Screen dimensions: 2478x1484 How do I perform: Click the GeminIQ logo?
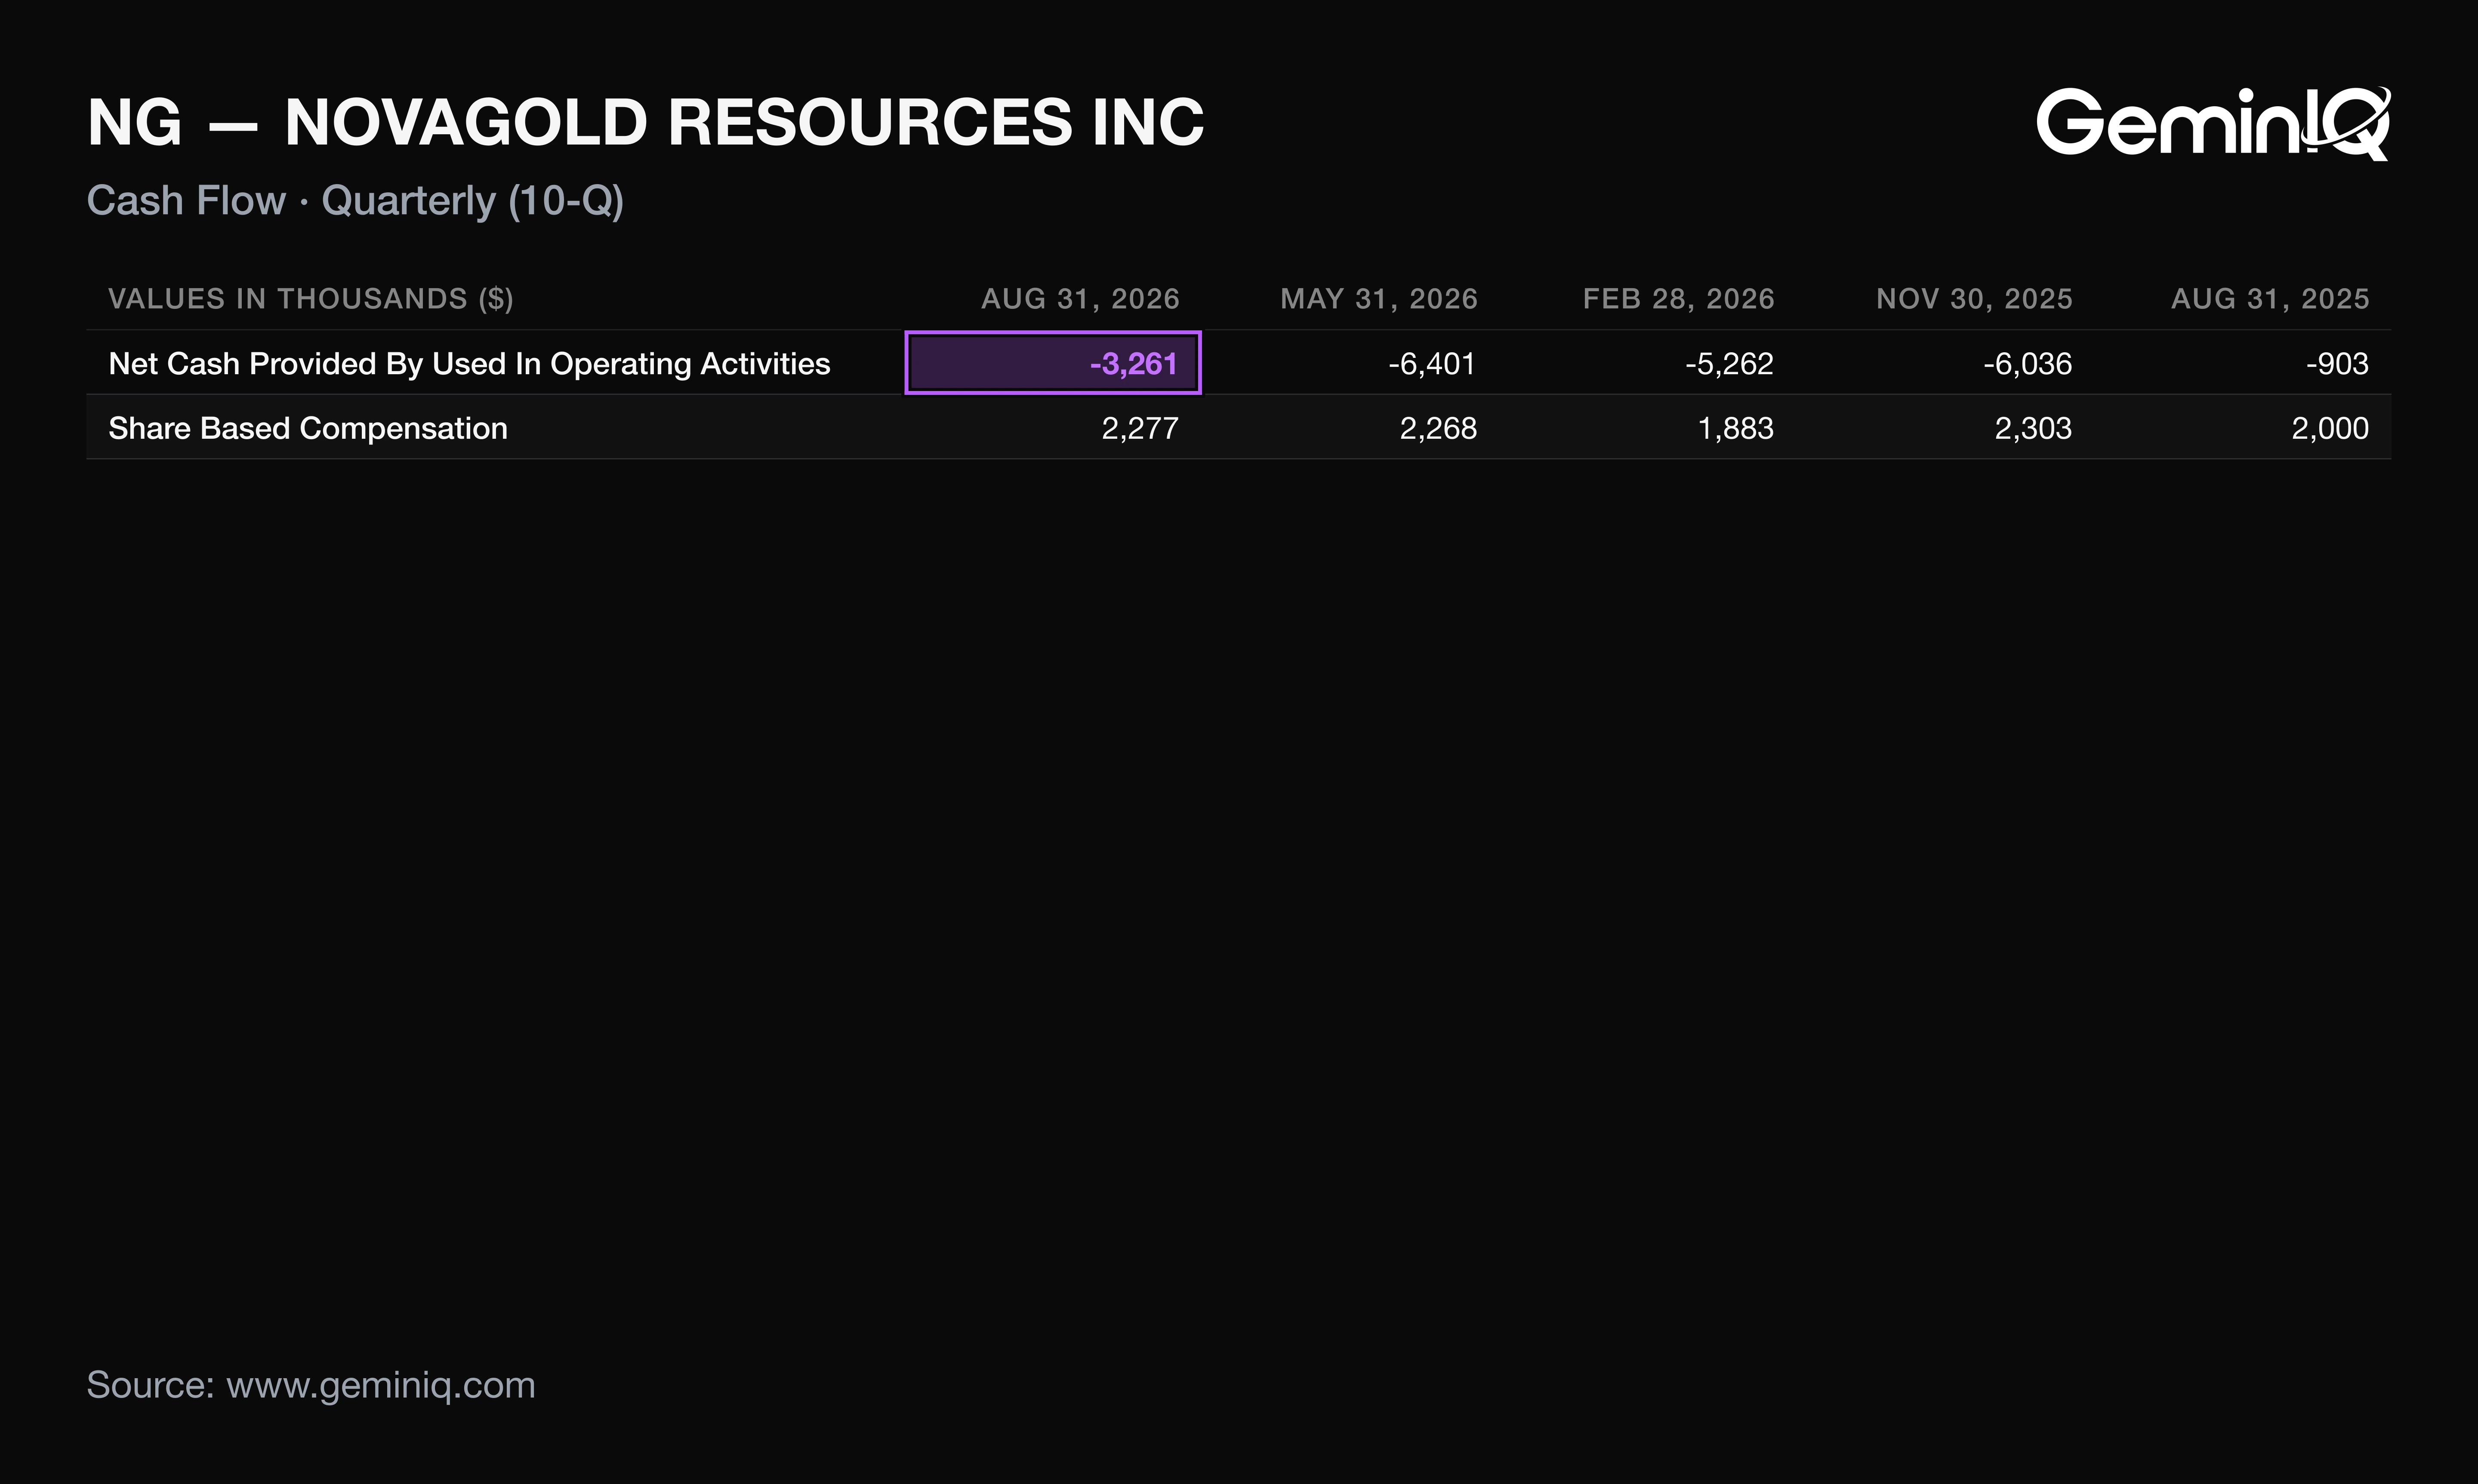coord(2214,124)
